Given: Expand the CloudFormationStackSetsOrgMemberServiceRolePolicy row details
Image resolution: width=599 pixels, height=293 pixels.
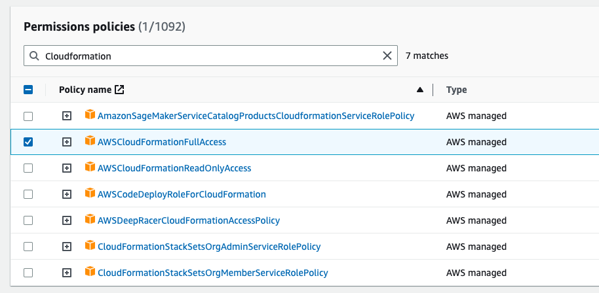Looking at the screenshot, I should [x=67, y=273].
